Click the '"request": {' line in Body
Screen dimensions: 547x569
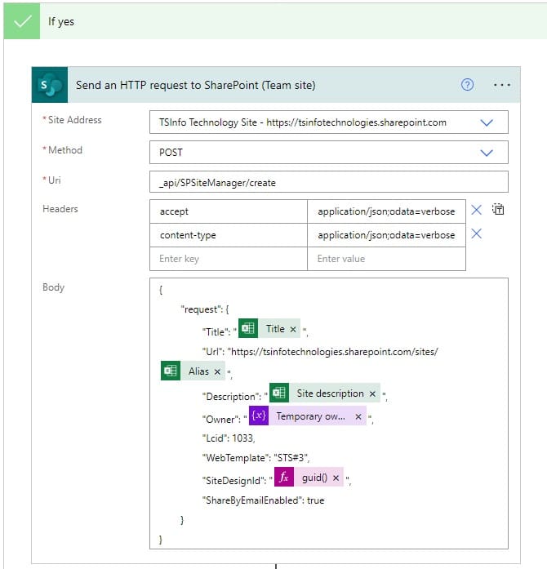tap(205, 309)
